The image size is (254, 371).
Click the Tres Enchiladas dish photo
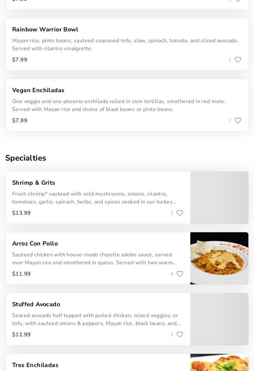219,362
